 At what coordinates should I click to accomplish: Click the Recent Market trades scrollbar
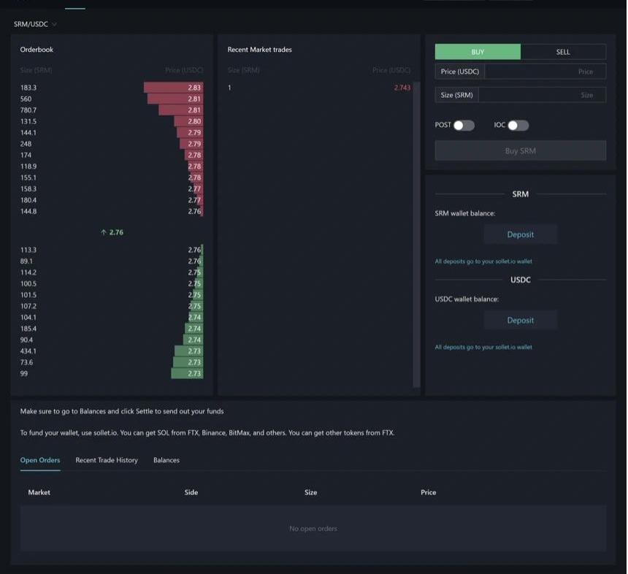[x=416, y=234]
